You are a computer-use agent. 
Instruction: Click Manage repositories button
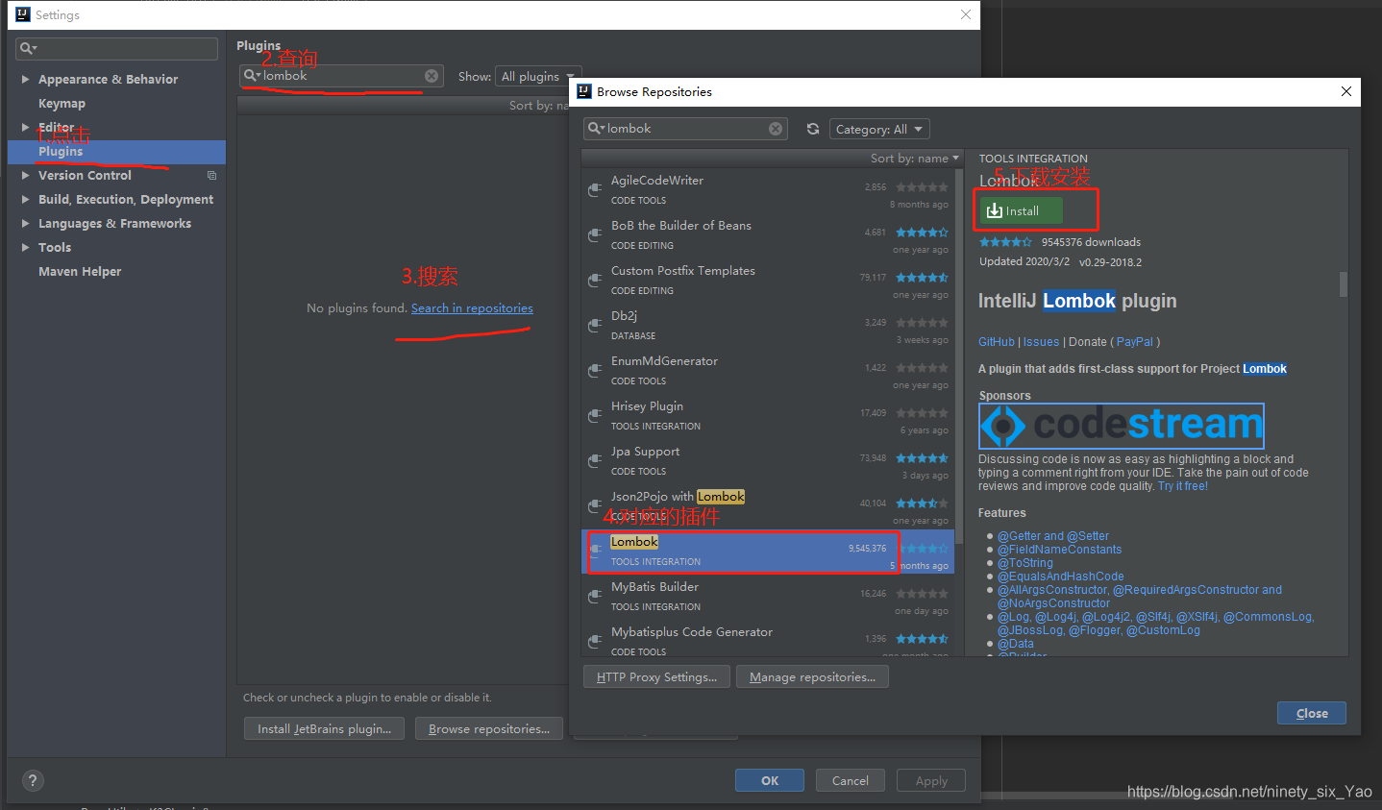click(812, 677)
